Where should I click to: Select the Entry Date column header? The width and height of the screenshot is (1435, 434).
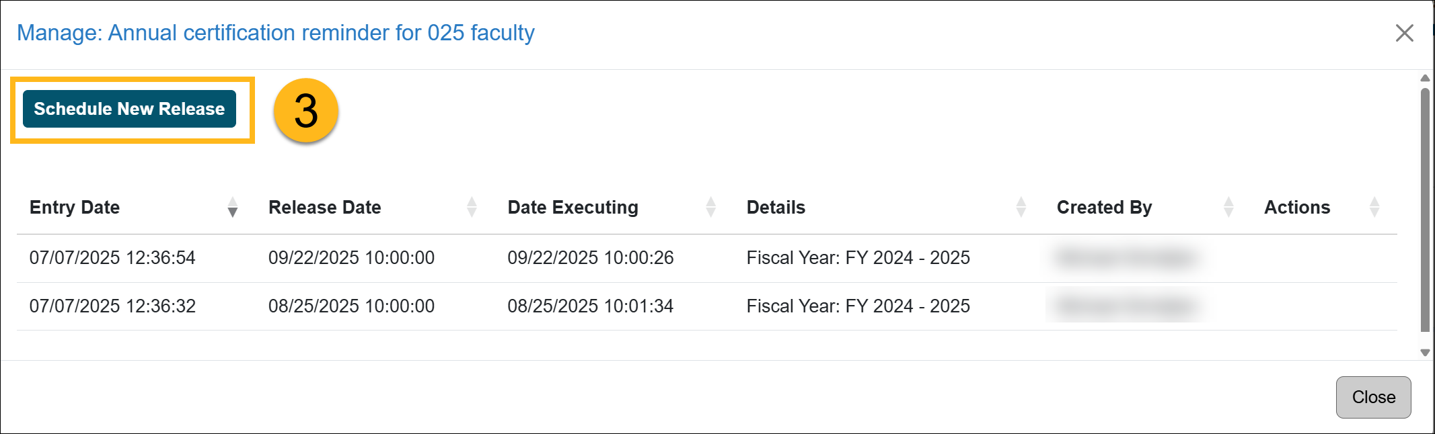75,208
